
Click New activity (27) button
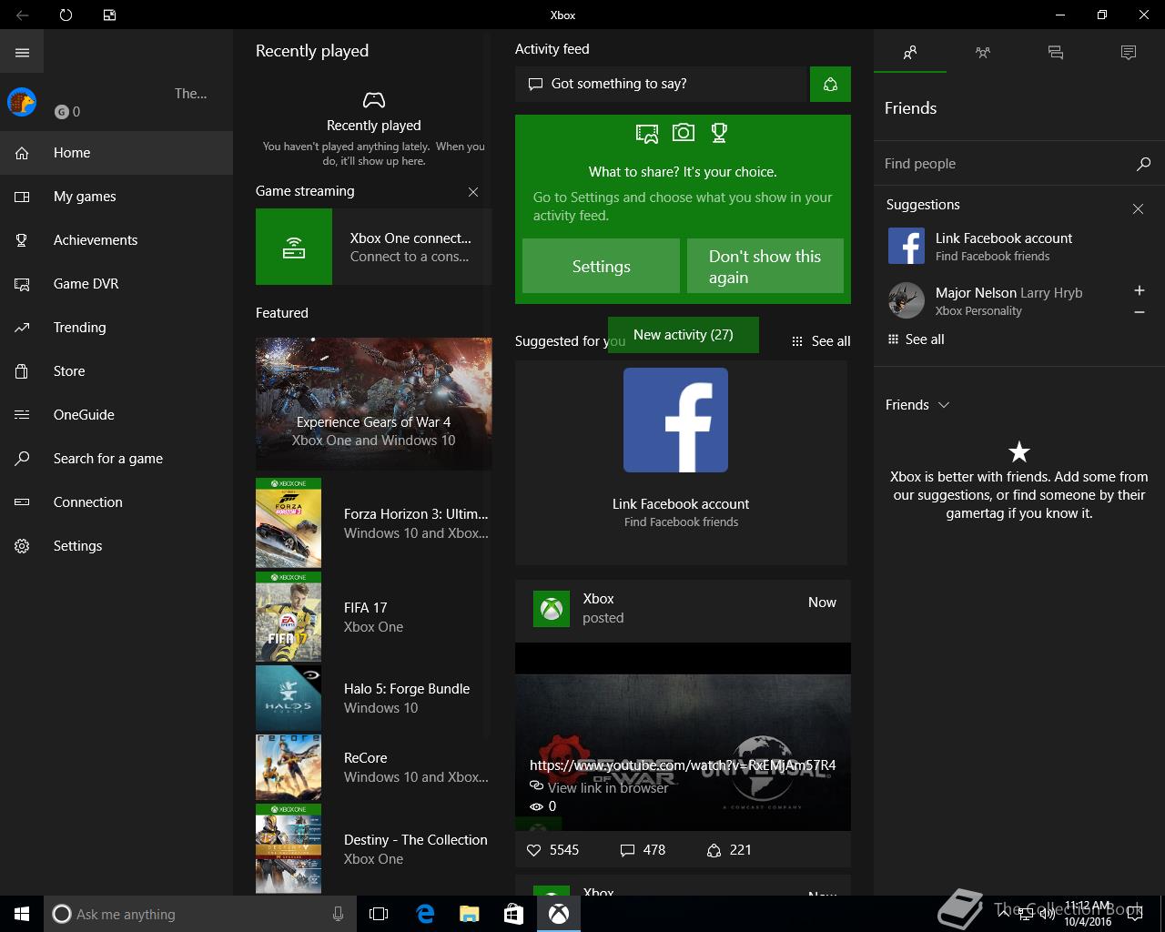[684, 334]
